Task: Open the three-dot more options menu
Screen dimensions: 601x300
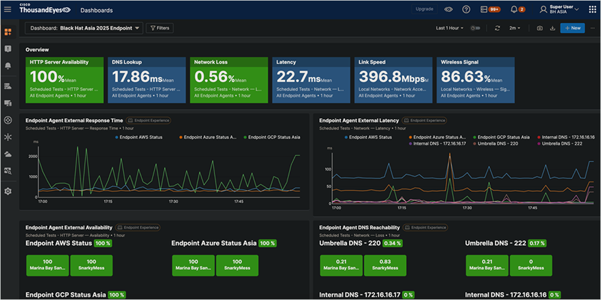Action: tap(592, 28)
